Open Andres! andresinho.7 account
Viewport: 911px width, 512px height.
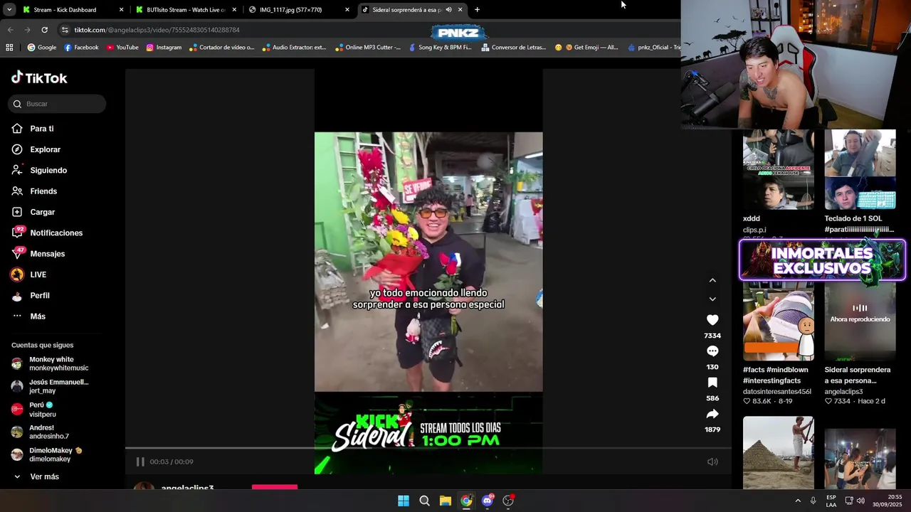[41, 432]
